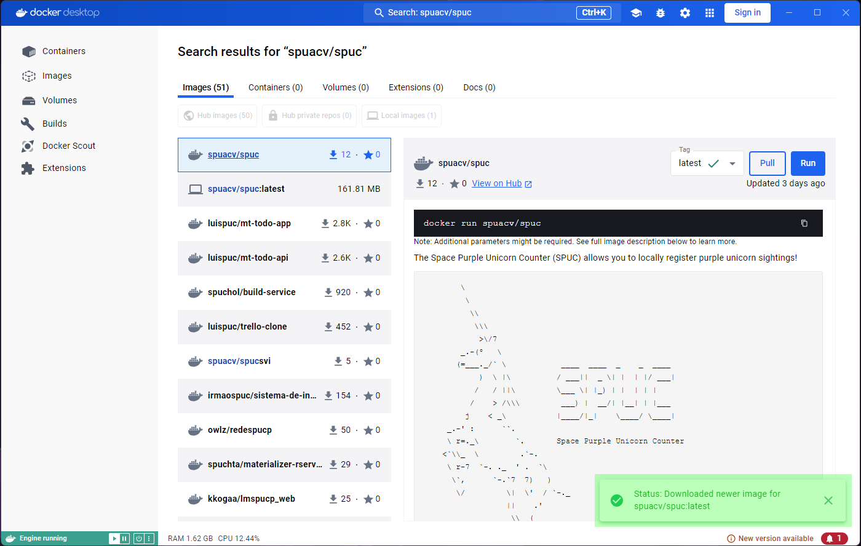Toggle Local images (1) filter
Viewport: 861px width, 546px height.
coord(402,116)
